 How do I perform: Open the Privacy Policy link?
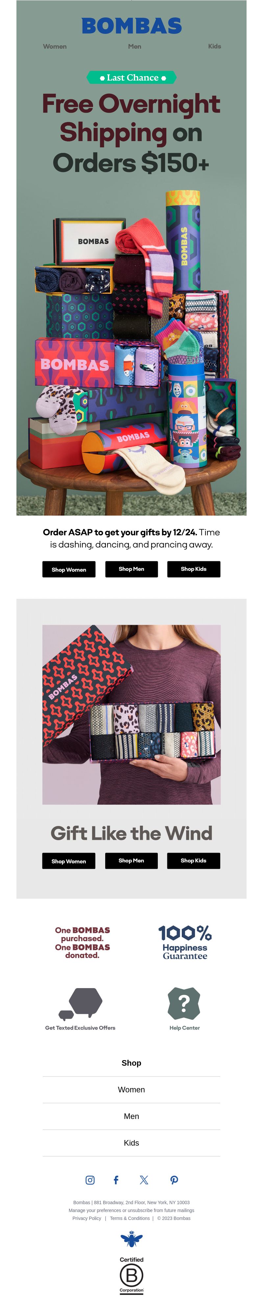click(87, 1218)
